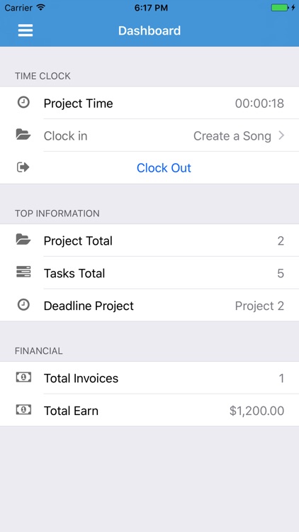Open the Total Invoices row

(149, 377)
